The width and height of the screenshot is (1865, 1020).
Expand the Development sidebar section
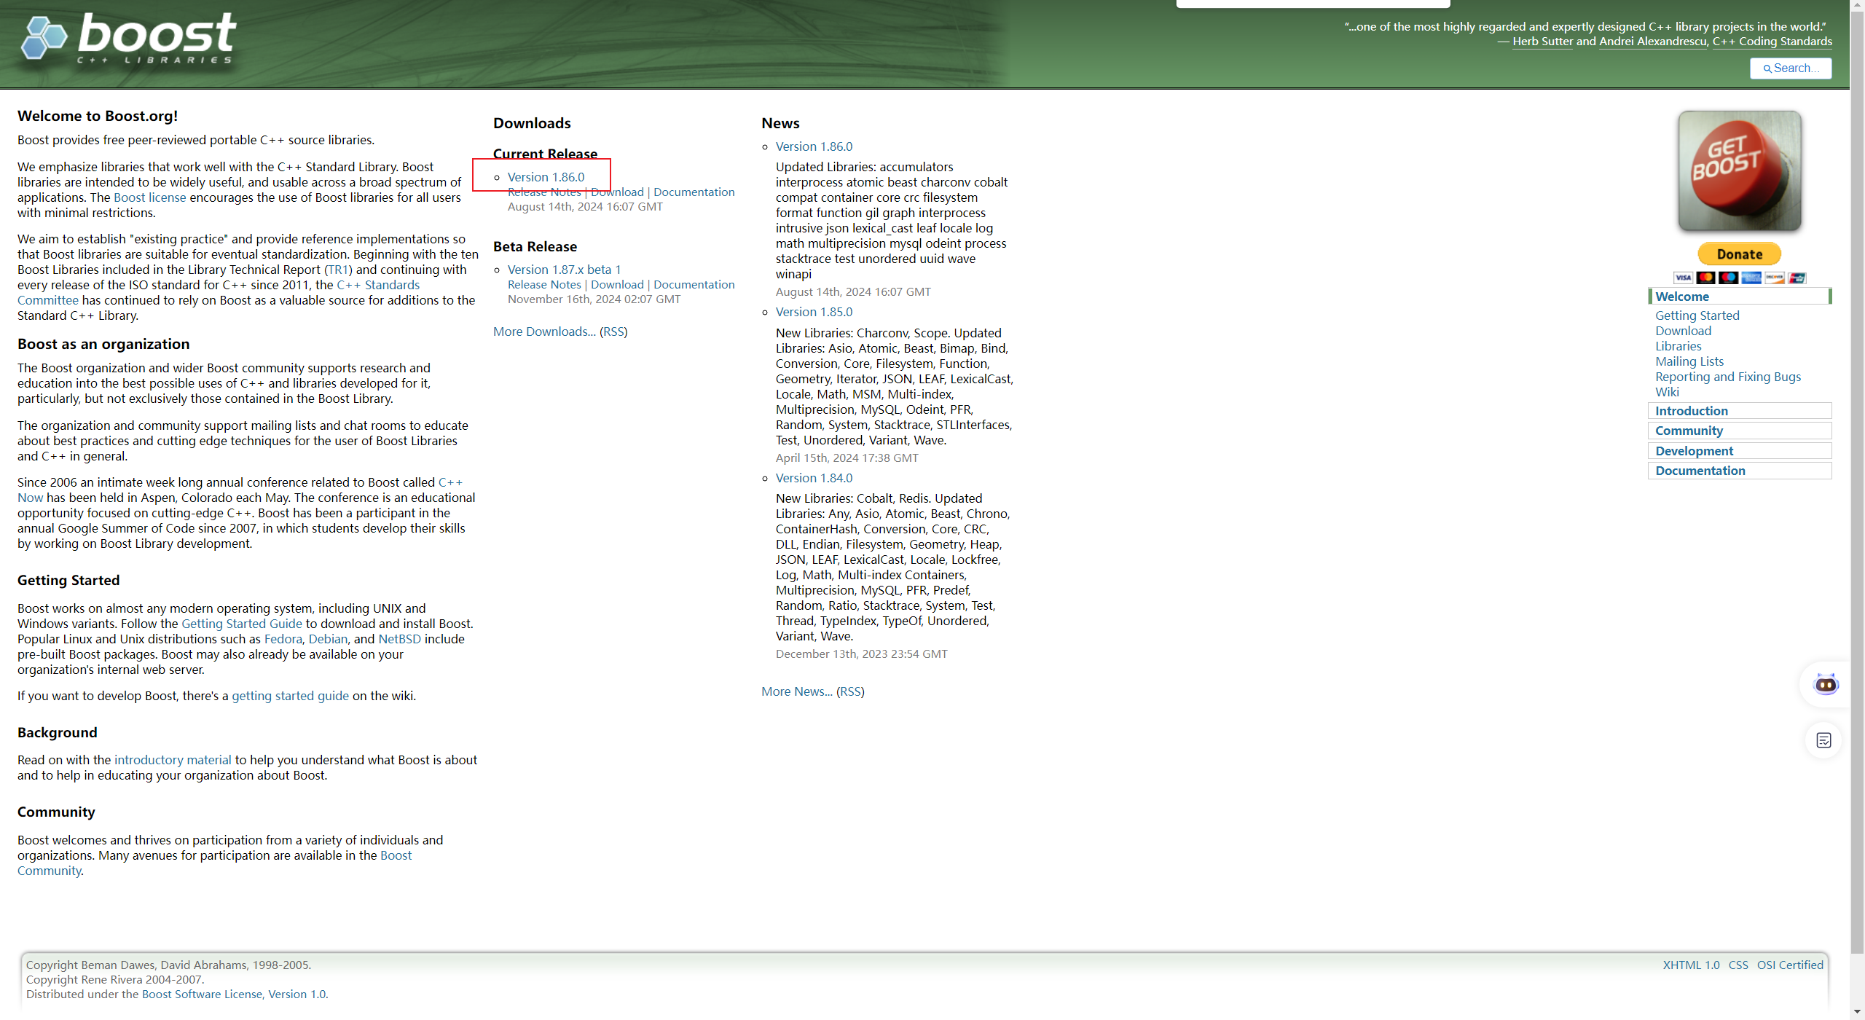coord(1694,451)
